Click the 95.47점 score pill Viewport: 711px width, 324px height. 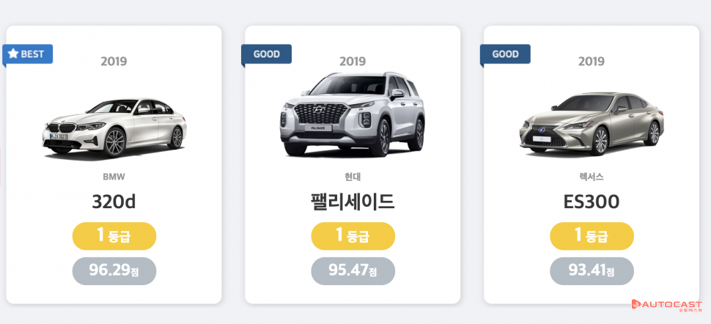[353, 270]
